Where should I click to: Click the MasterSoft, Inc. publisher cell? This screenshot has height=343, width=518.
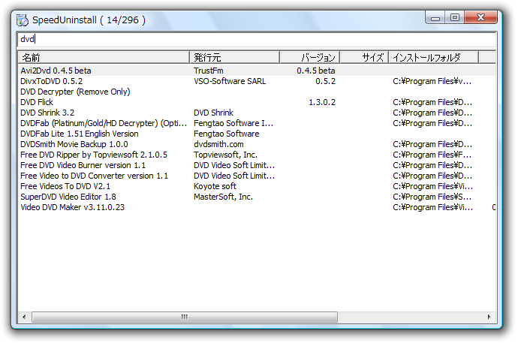click(223, 197)
